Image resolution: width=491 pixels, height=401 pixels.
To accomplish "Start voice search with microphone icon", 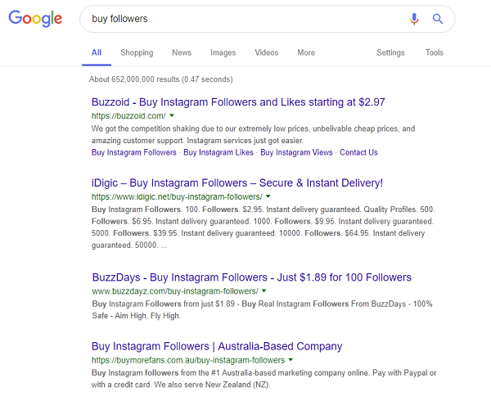I will click(414, 19).
